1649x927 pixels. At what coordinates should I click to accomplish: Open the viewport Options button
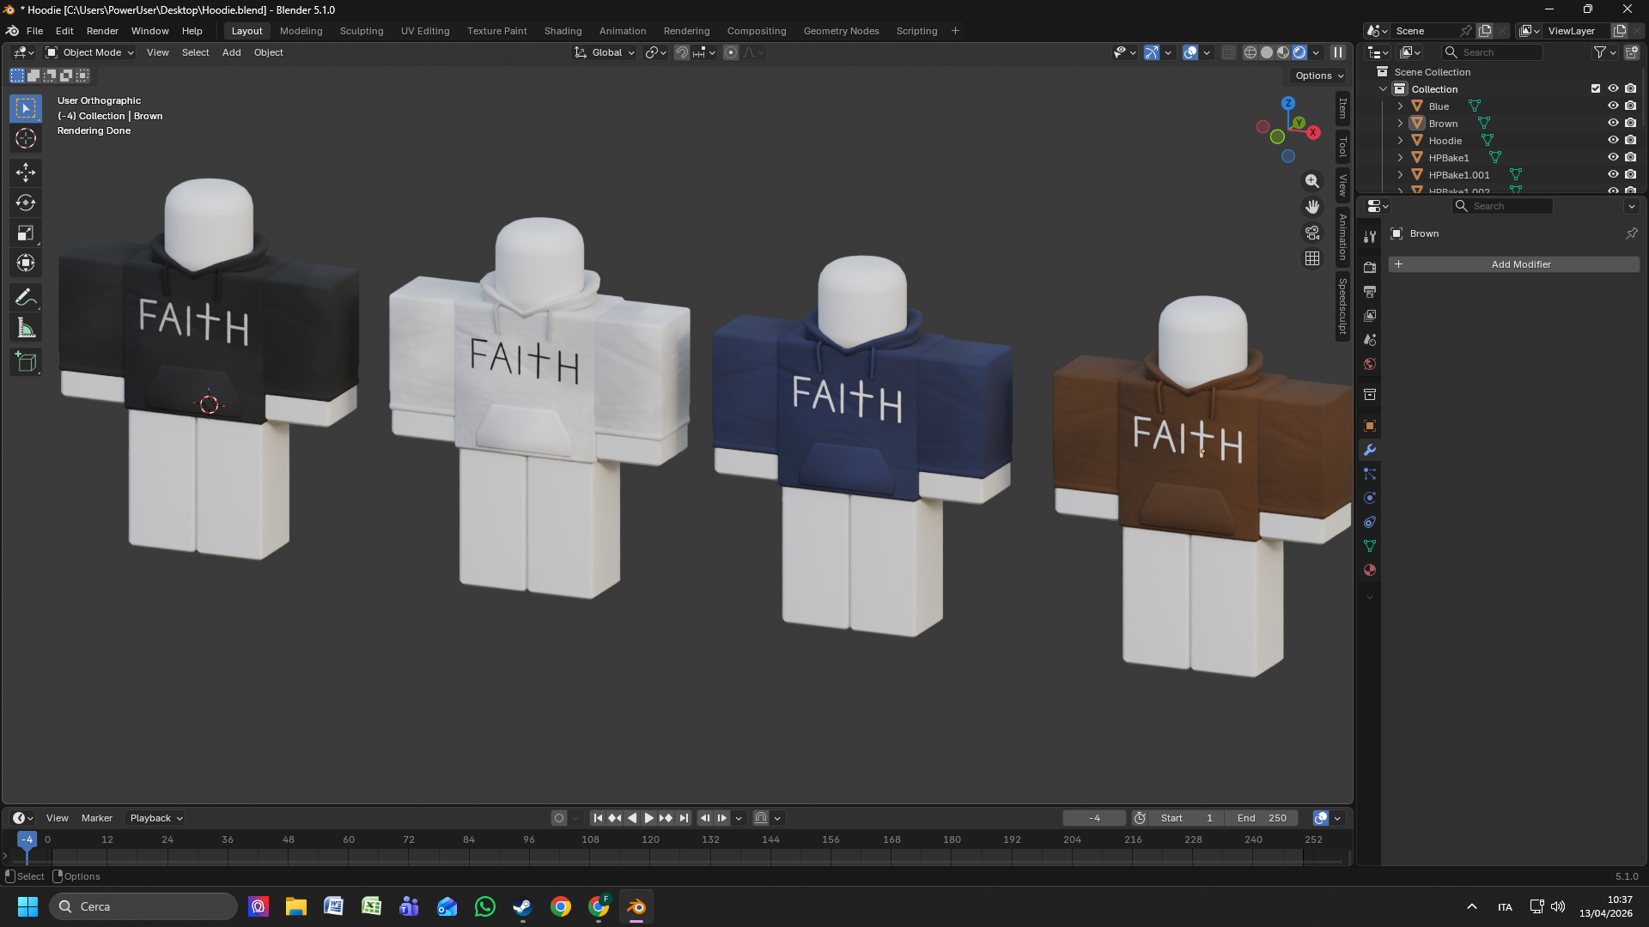tap(1318, 76)
